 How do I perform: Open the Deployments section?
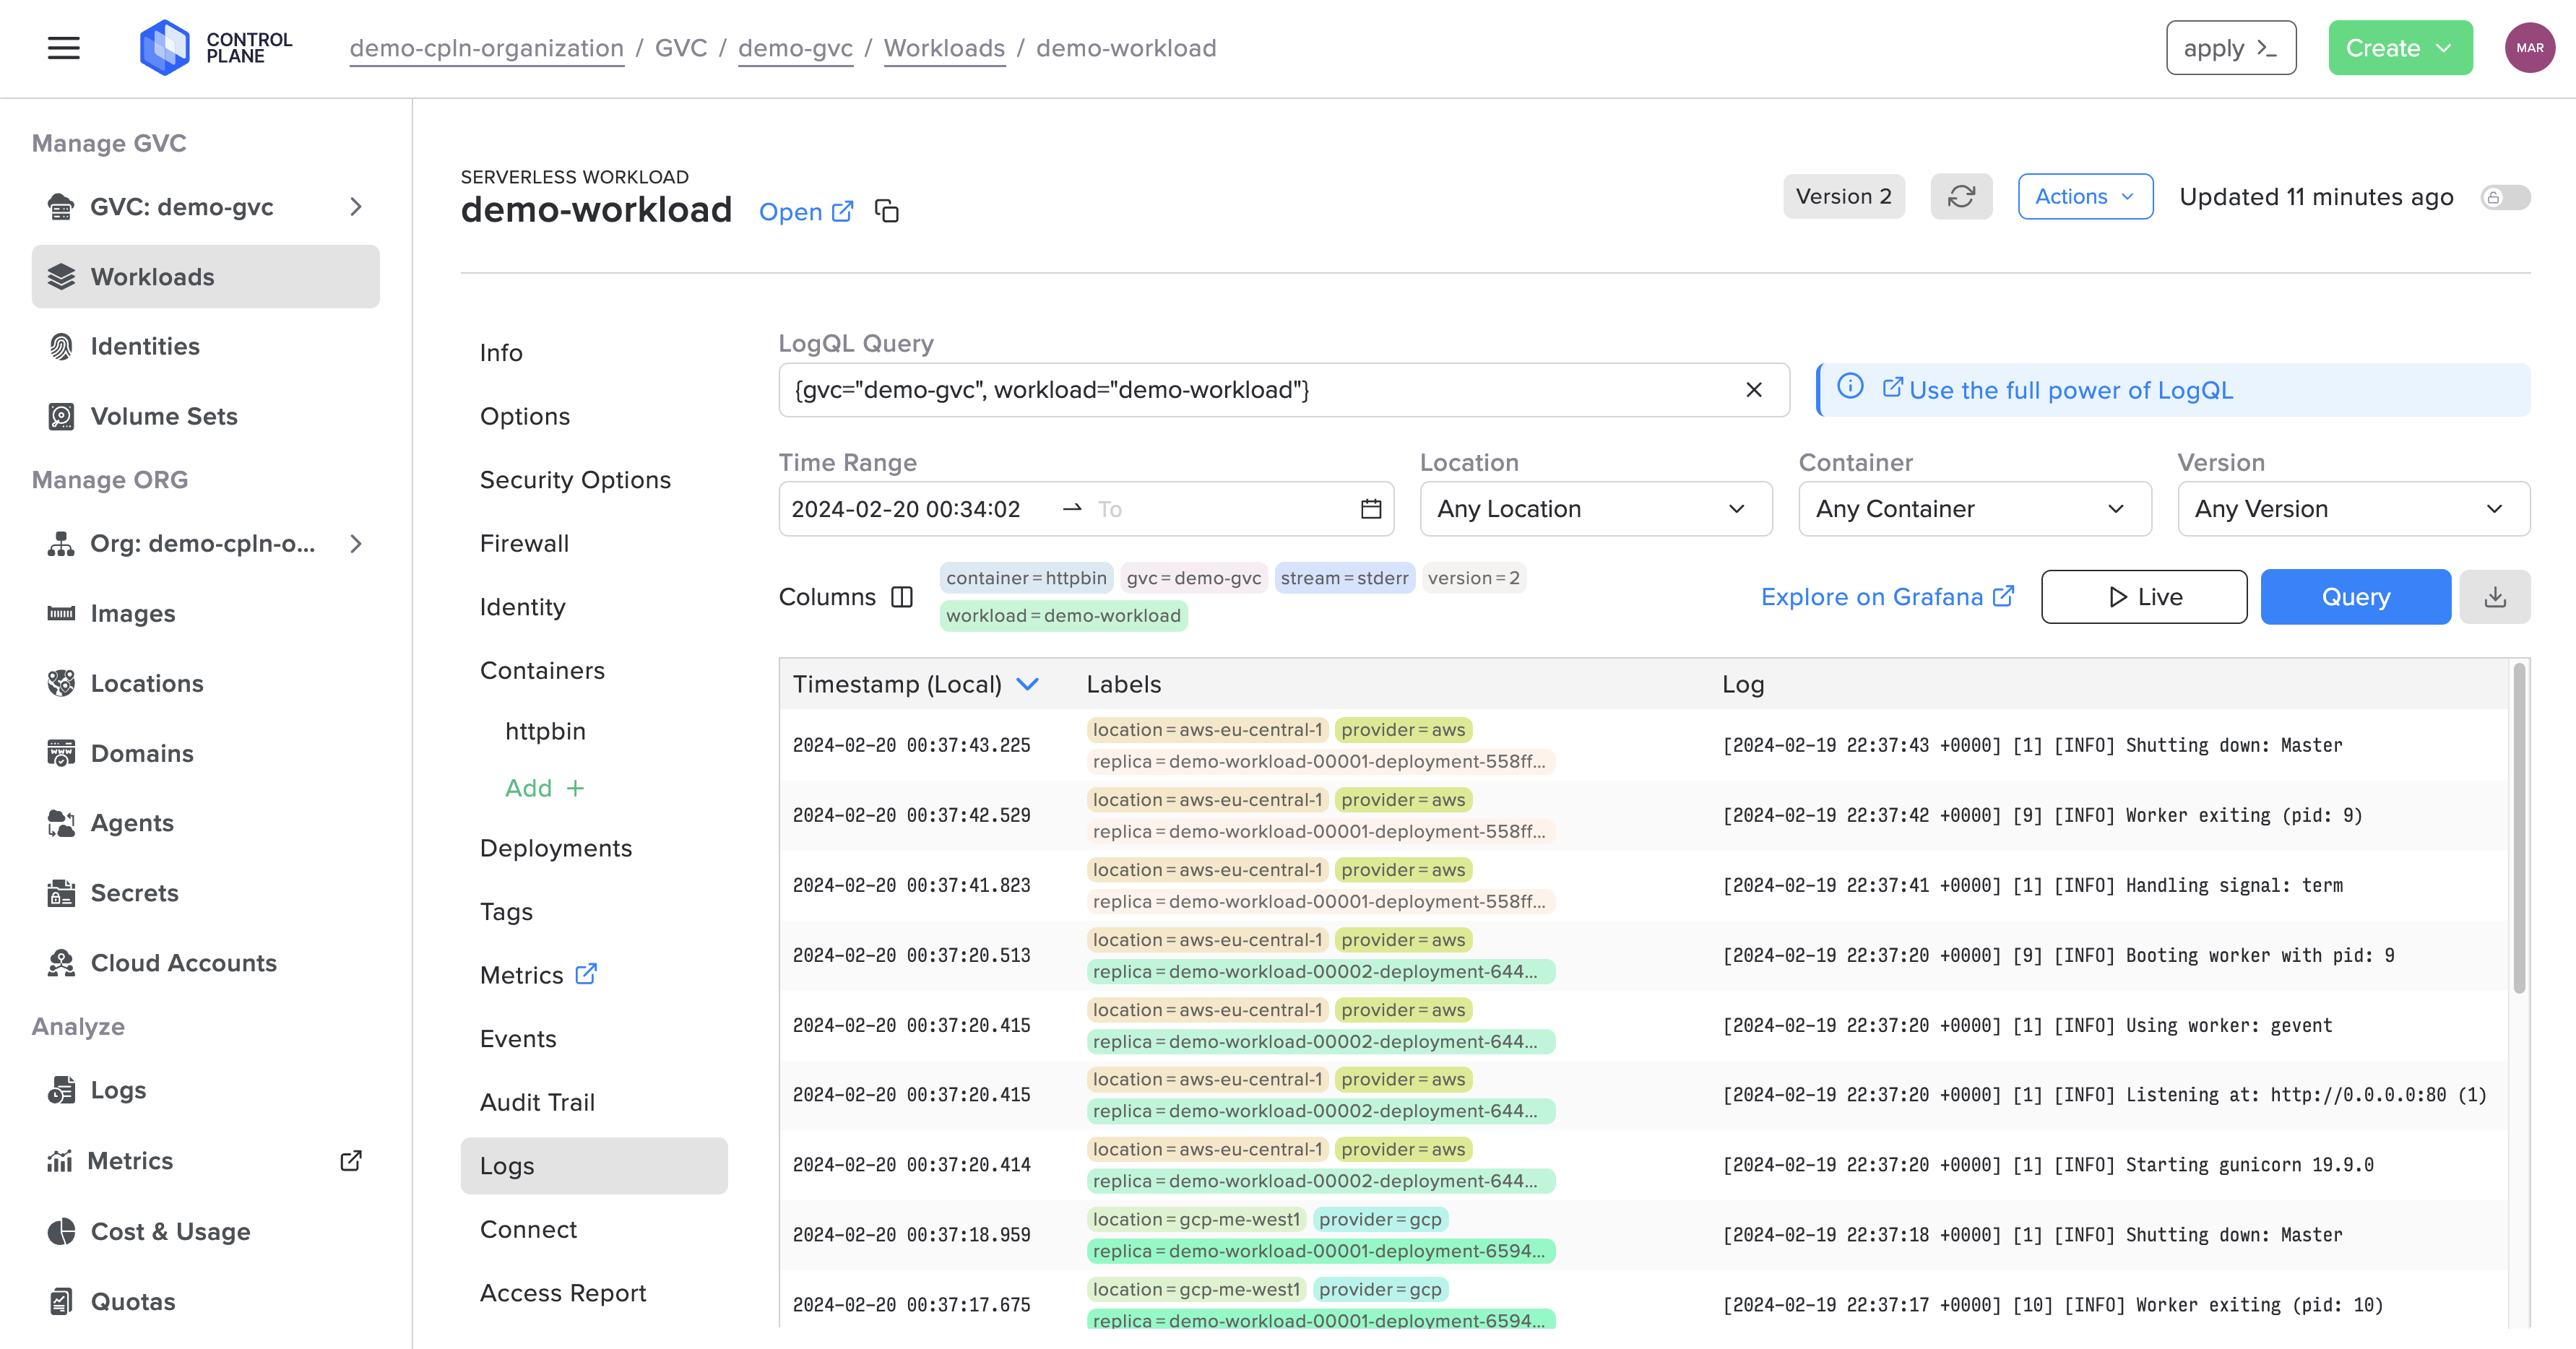[555, 848]
